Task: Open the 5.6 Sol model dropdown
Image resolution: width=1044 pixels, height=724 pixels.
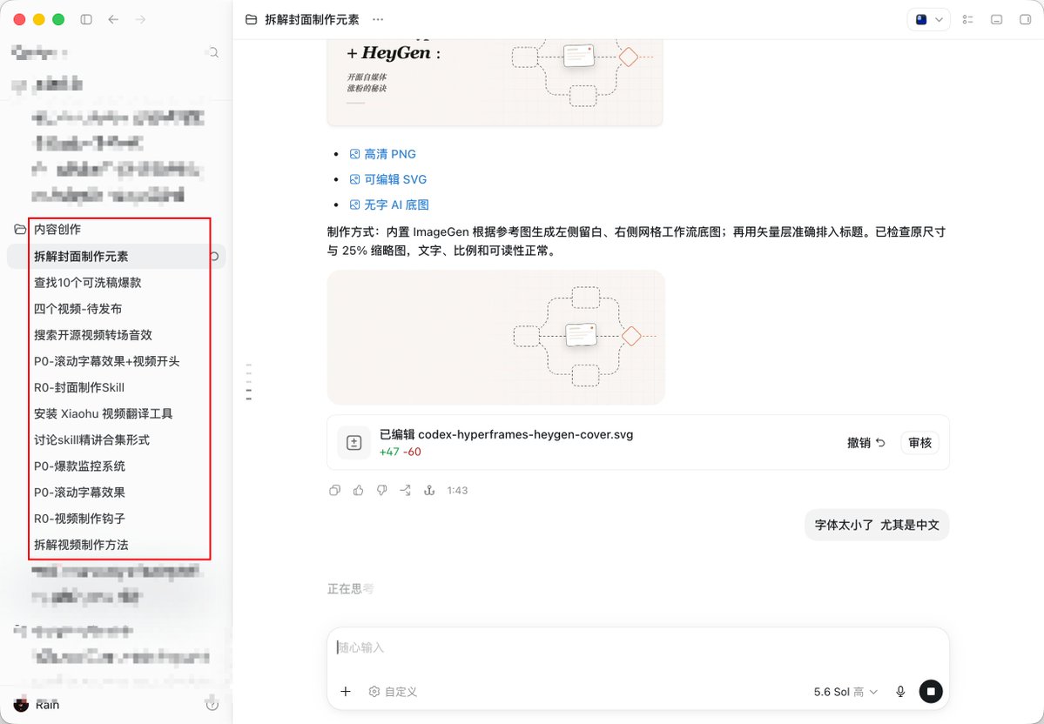Action: tap(845, 692)
